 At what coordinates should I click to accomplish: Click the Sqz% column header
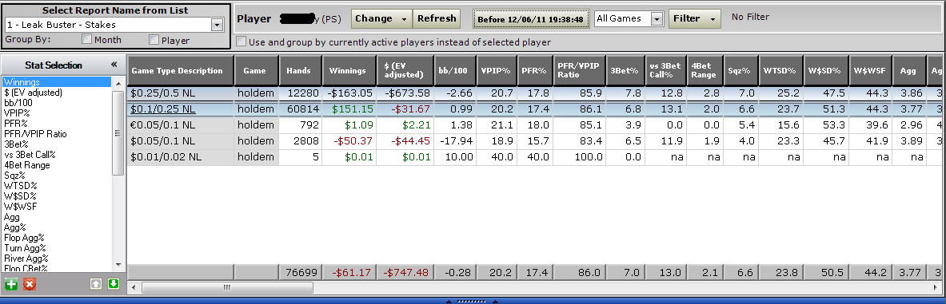coord(741,71)
